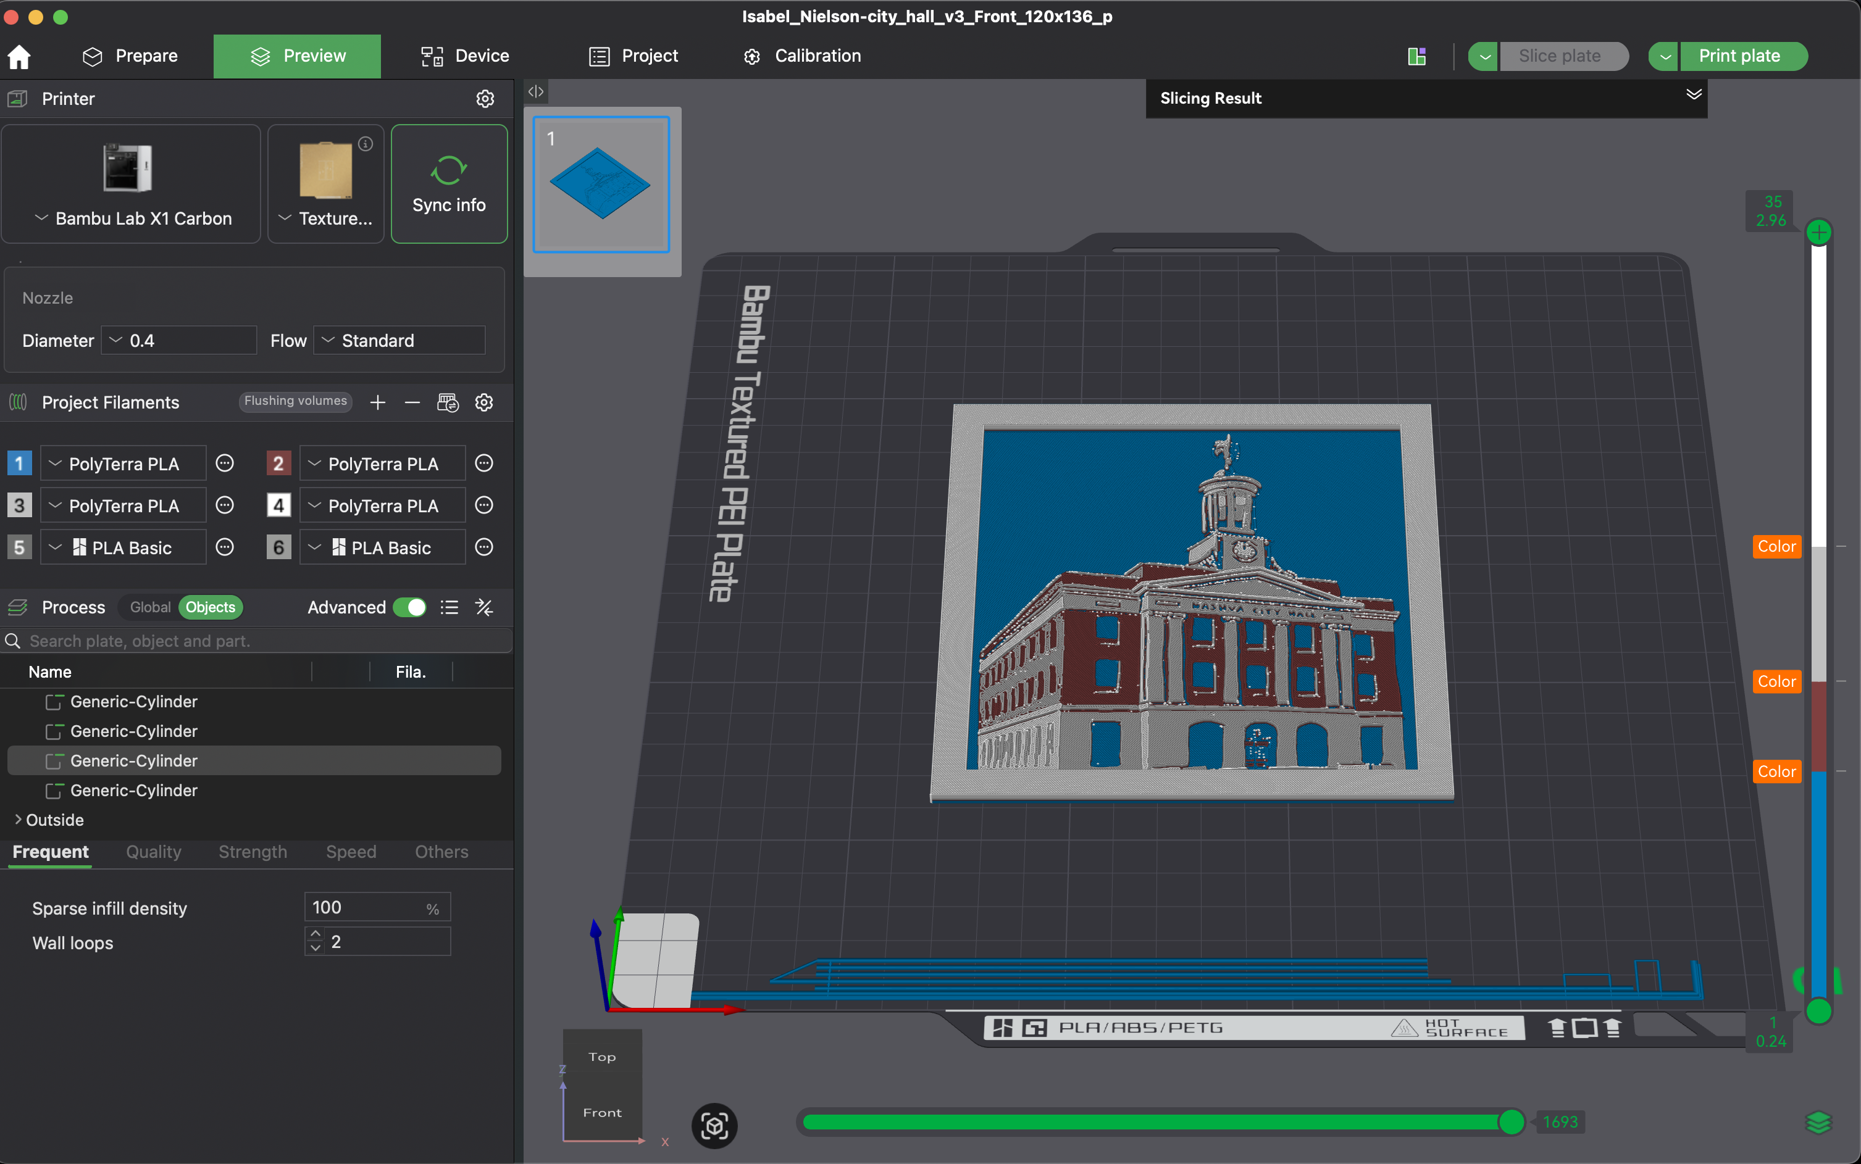Edit filament 2 preset options icon

tap(484, 464)
